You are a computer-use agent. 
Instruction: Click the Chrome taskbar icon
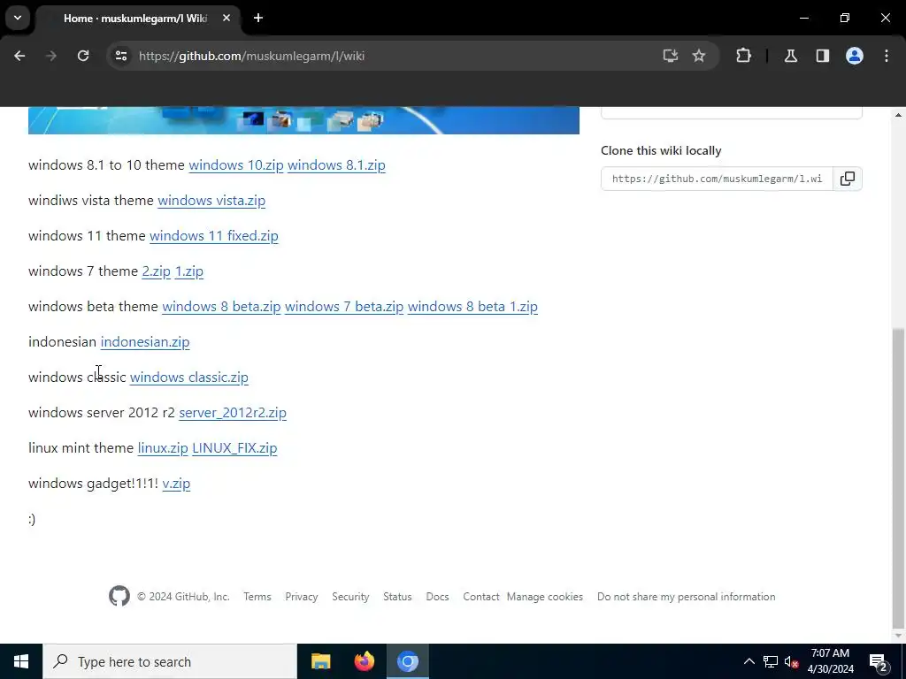pyautogui.click(x=407, y=661)
